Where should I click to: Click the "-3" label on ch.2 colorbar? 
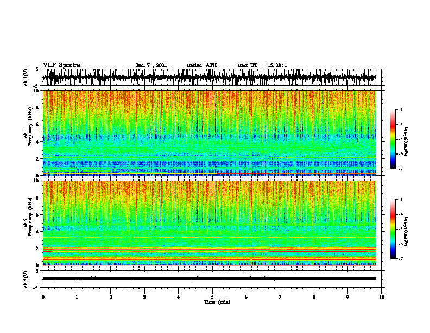[x=401, y=200]
